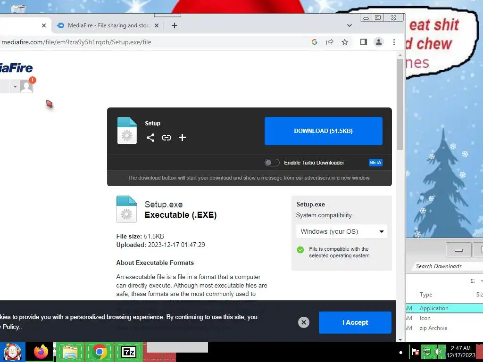The height and width of the screenshot is (362, 483).
Task: Click the share this page icon
Action: pos(330,42)
